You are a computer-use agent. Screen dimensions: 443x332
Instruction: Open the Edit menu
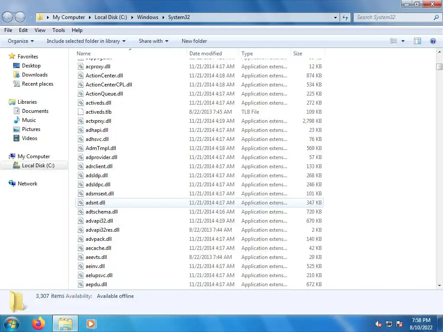pyautogui.click(x=23, y=30)
